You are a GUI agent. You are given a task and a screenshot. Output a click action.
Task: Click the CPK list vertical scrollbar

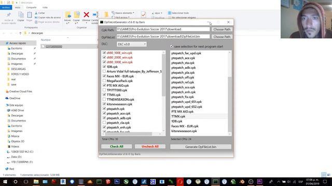tap(163, 75)
